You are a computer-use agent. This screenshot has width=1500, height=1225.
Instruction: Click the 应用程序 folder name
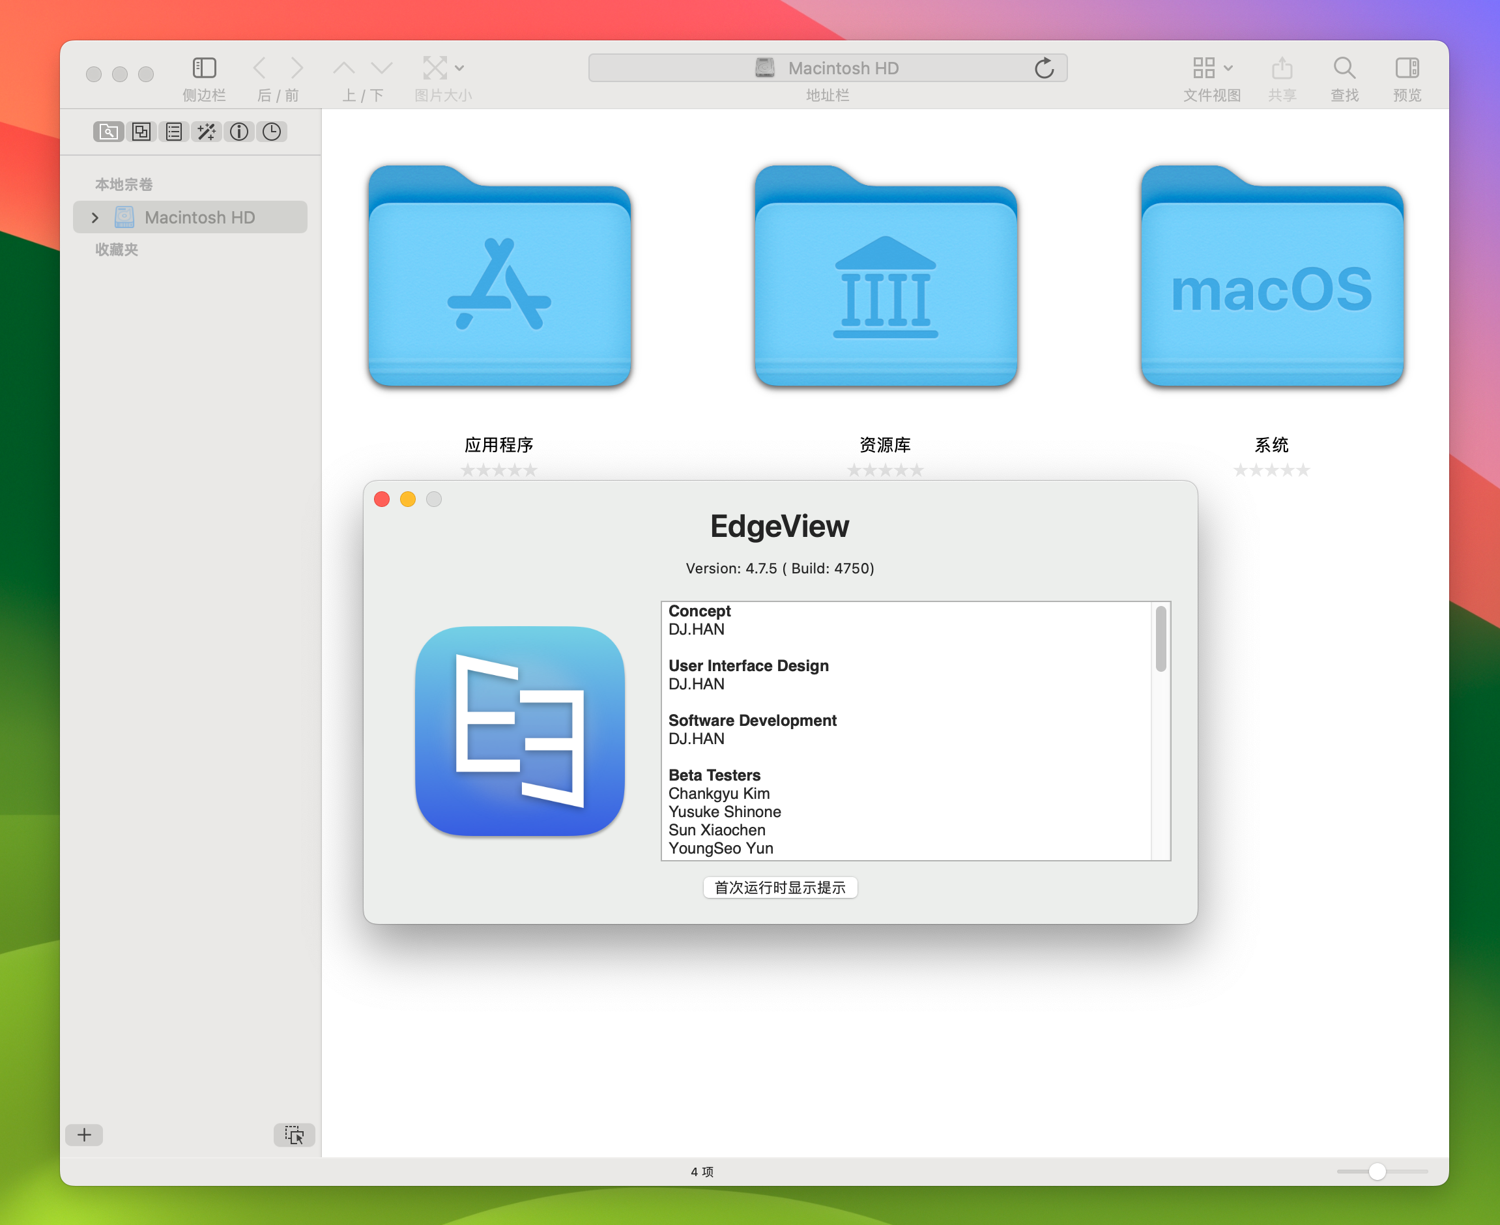click(x=499, y=444)
